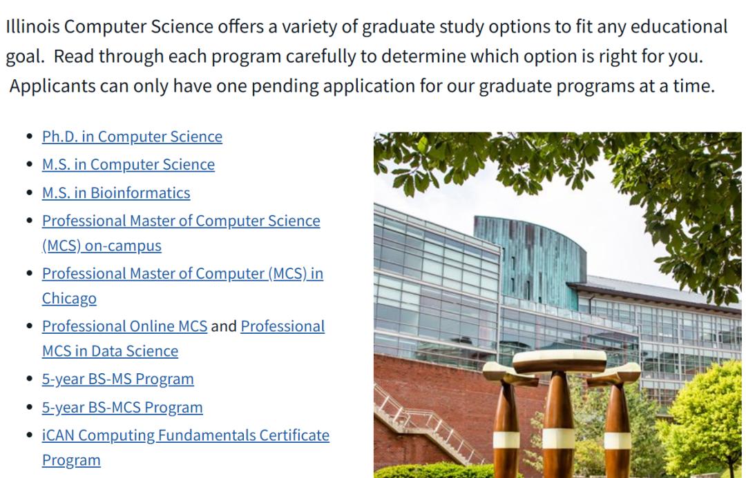Open the M.S. in Bioinformatics link
Screen dimensions: 746x478
(x=115, y=193)
